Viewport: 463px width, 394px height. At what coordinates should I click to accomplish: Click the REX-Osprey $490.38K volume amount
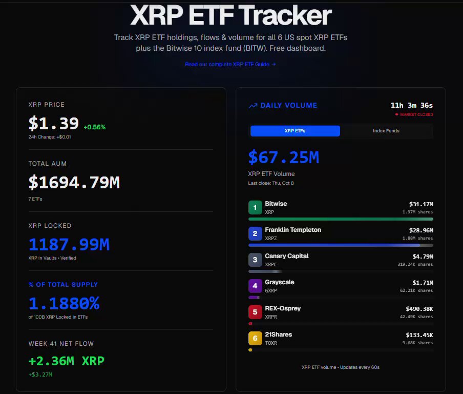419,309
